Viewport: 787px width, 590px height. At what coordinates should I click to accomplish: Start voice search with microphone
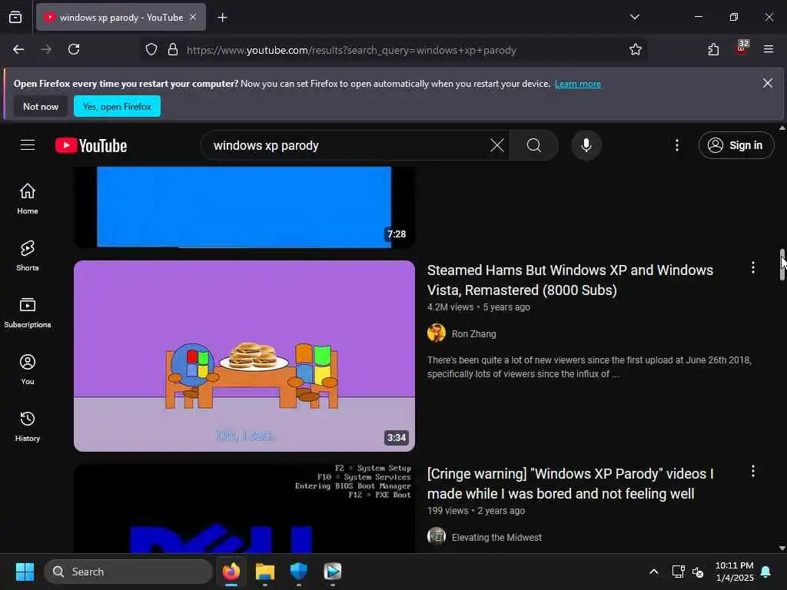[x=586, y=145]
